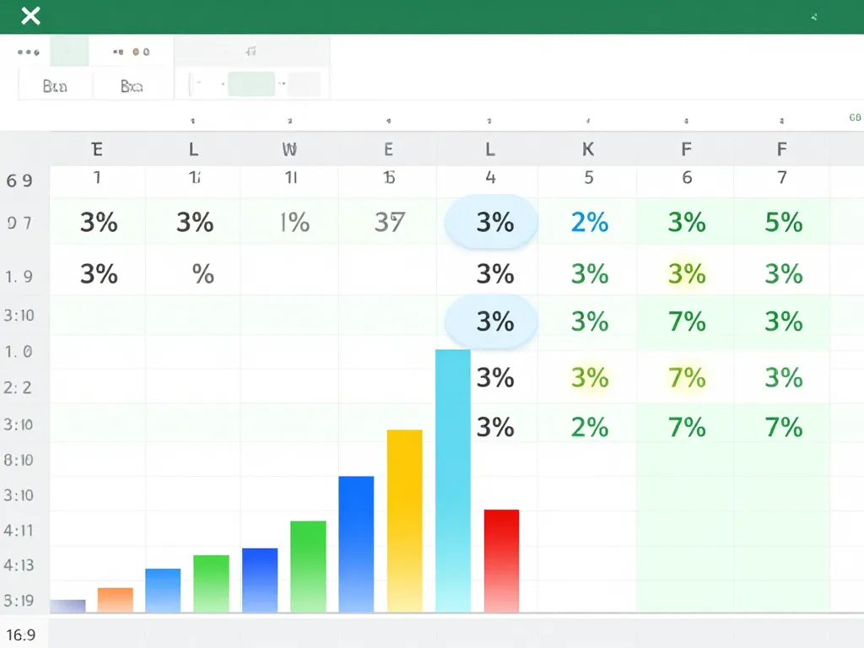Viewport: 864px width, 648px height.
Task: Click the blue 2% cell in column K
Action: pyautogui.click(x=587, y=222)
